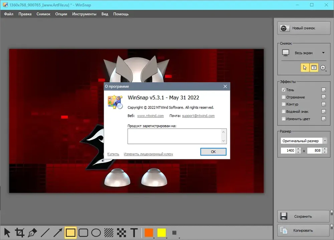Toggle the mouse cursor capture icon
334x240 pixels.
point(305,68)
